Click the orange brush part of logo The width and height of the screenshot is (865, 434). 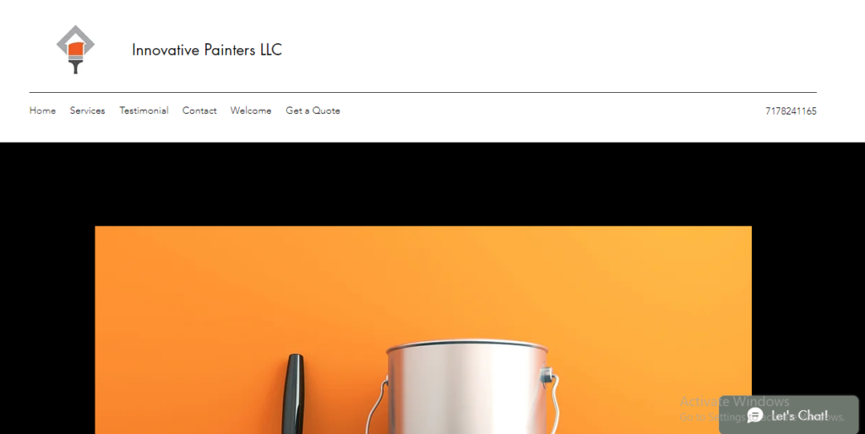[x=75, y=51]
